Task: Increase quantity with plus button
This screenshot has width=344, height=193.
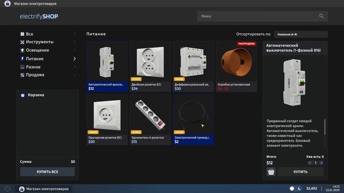Action: 321,163
